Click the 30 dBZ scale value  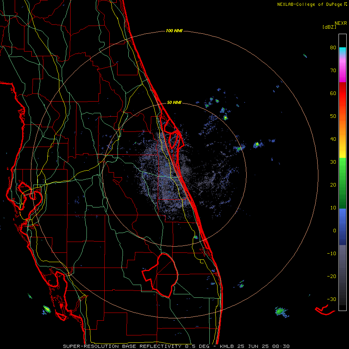(x=333, y=162)
